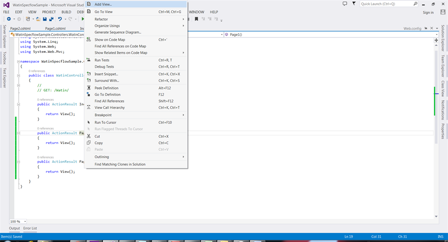Image resolution: width=448 pixels, height=242 pixels.
Task: Select Find All References on Code Map
Action: pyautogui.click(x=136, y=46)
